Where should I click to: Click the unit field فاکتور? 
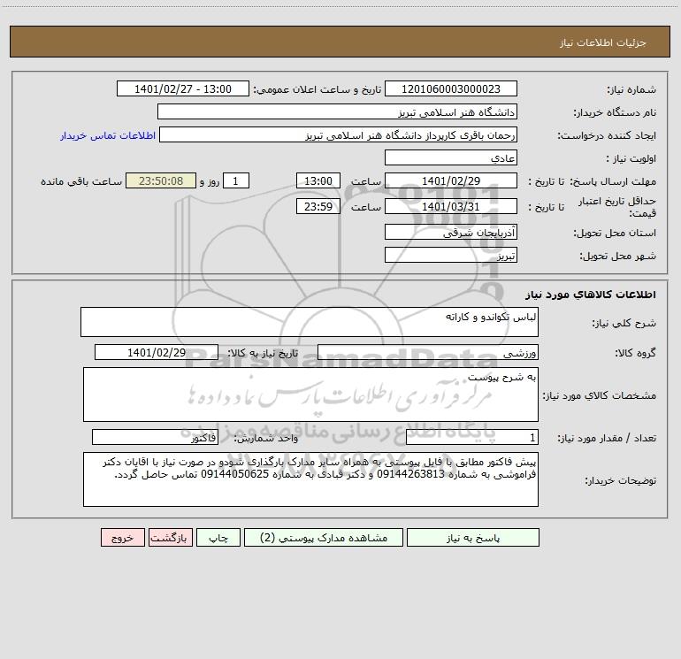point(155,438)
